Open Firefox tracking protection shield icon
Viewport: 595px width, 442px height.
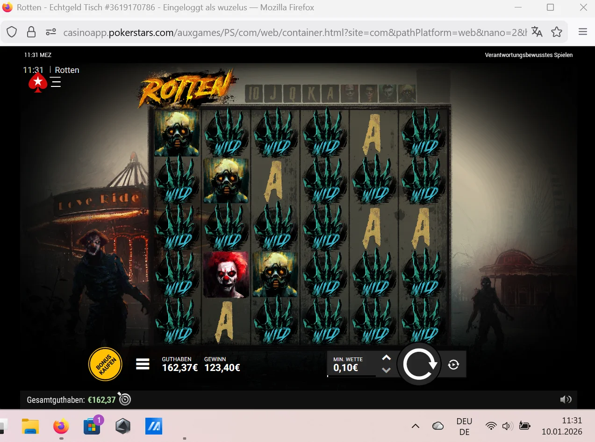[x=12, y=32]
